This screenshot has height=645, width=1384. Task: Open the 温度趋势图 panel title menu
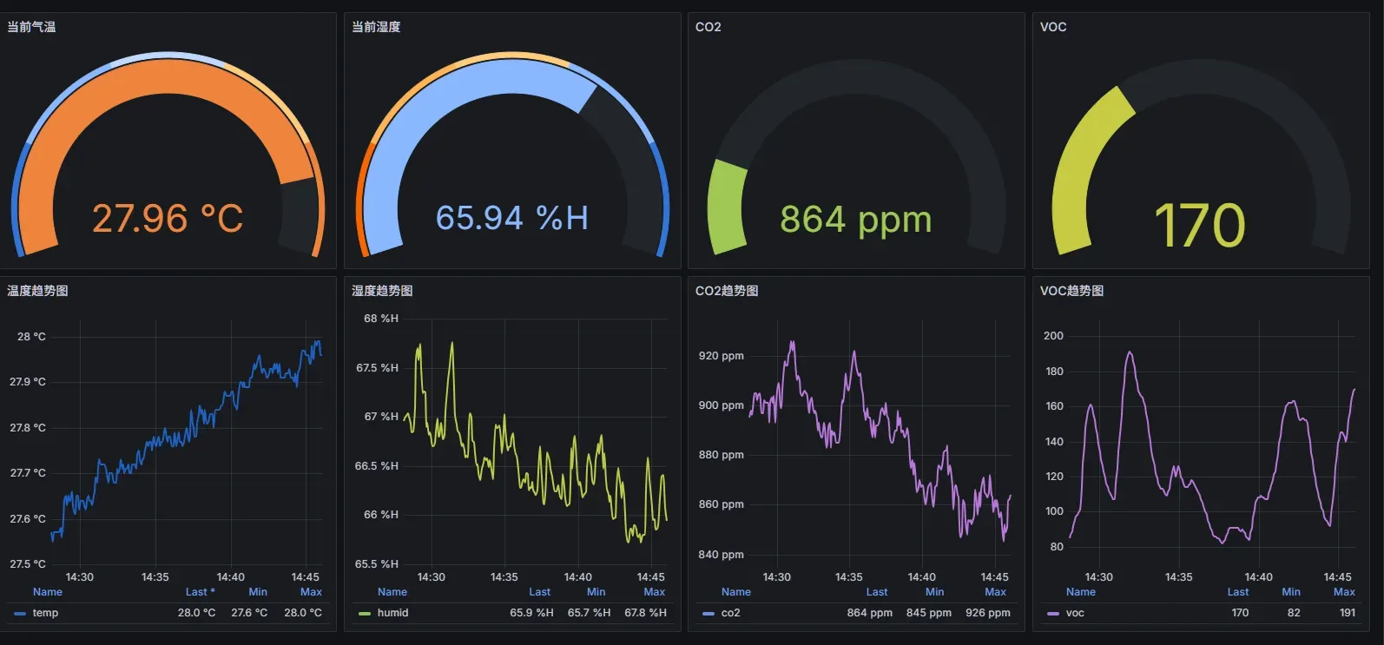tap(37, 291)
